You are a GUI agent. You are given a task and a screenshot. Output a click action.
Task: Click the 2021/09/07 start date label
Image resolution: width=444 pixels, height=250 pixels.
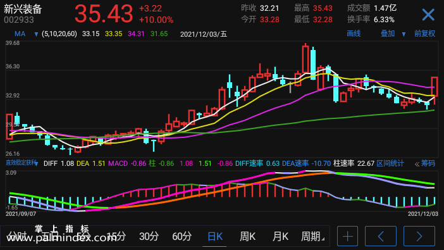click(x=21, y=214)
